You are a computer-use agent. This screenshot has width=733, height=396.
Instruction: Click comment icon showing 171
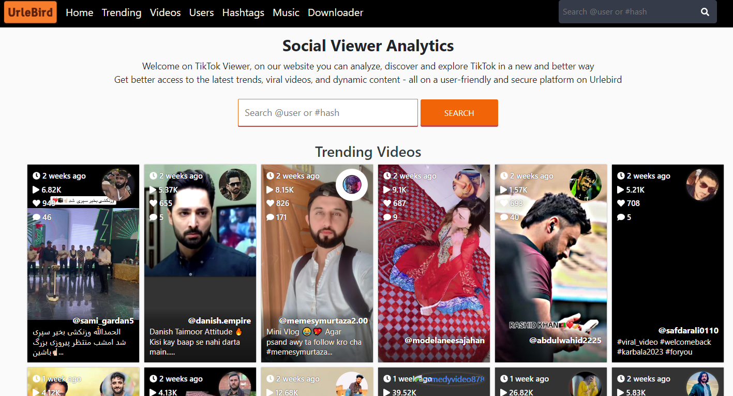(270, 217)
